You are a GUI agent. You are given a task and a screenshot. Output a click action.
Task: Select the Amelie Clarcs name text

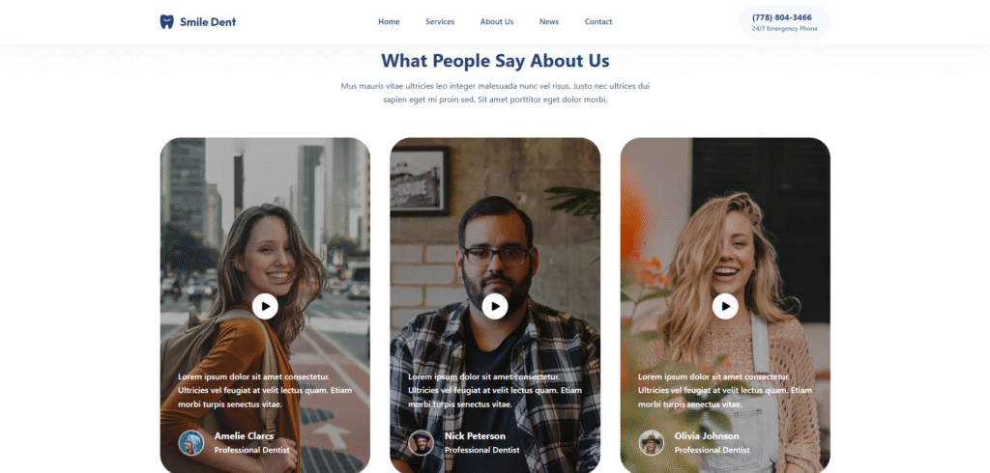click(244, 435)
